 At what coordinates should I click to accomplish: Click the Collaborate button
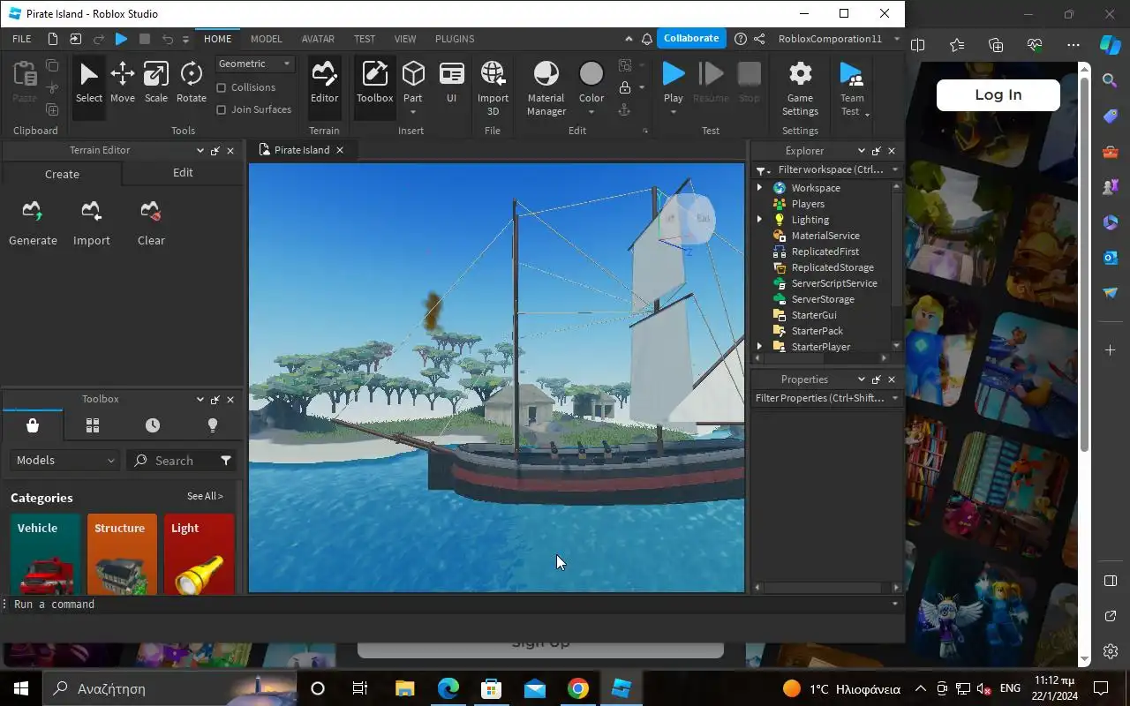(x=691, y=38)
